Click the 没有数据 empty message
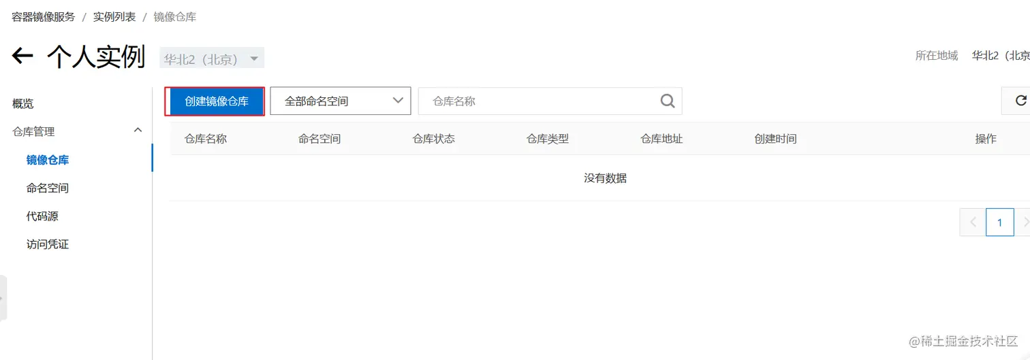Viewport: 1030px width, 360px height. [x=605, y=178]
